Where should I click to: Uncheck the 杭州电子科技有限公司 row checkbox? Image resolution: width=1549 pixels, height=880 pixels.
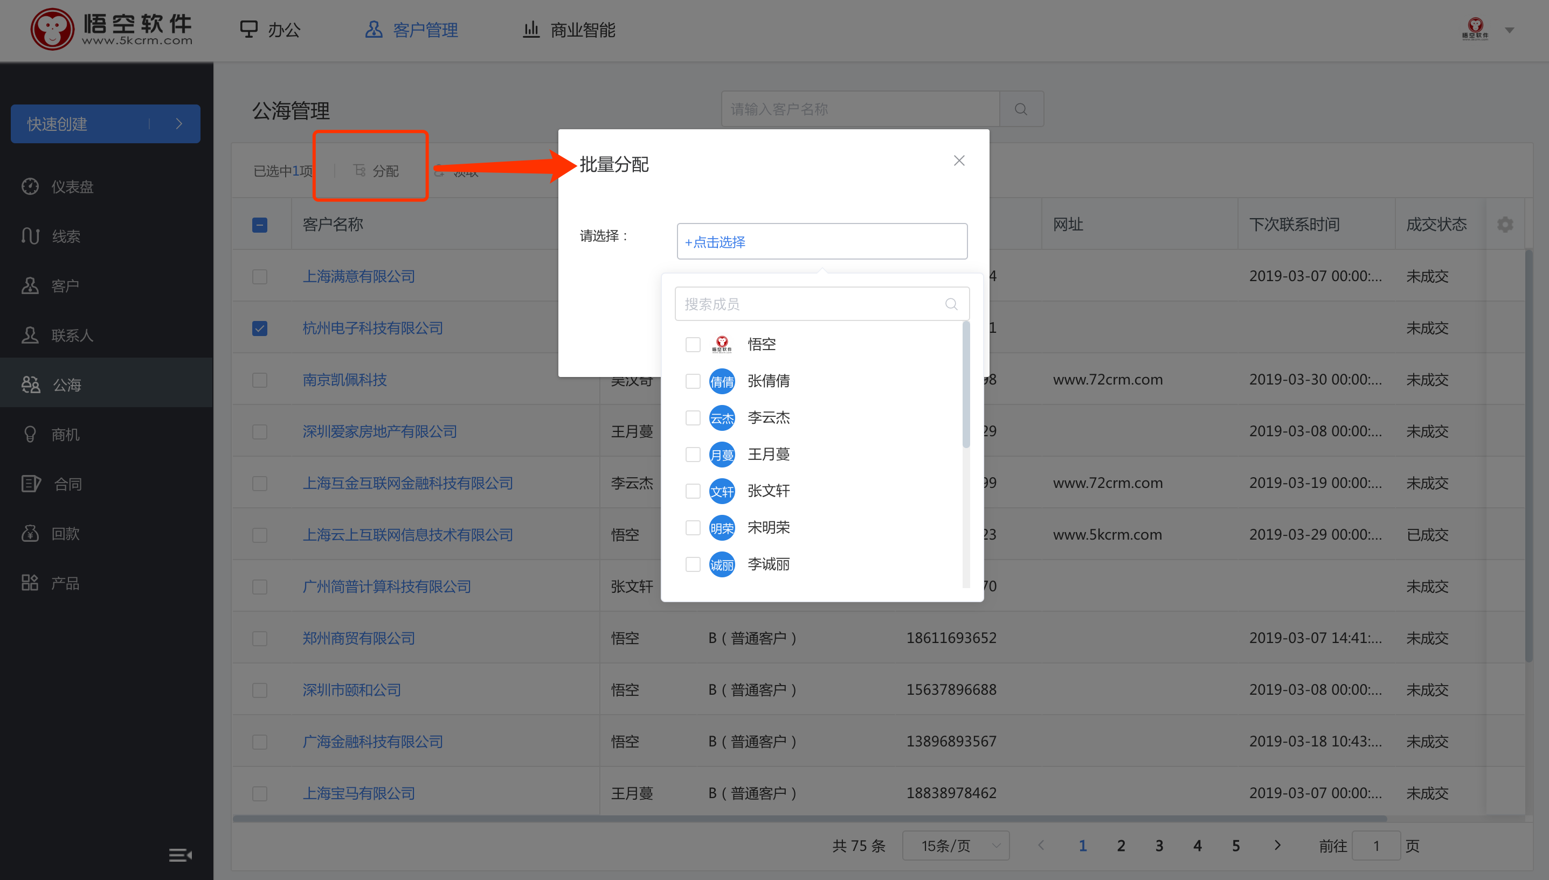[x=259, y=328]
